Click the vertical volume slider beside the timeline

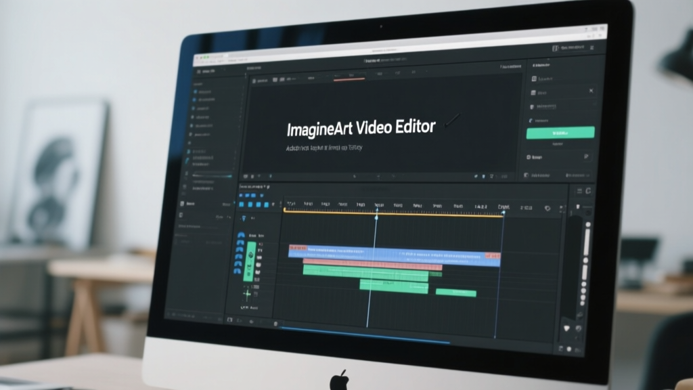587,241
